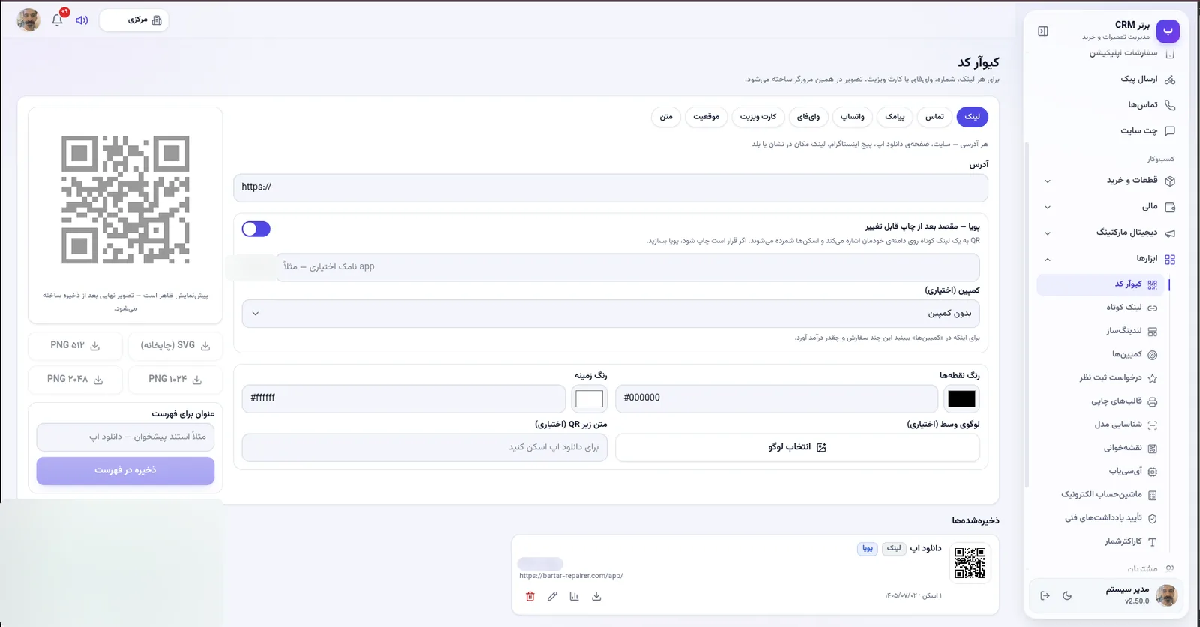Click the https:// address field

tap(610, 187)
